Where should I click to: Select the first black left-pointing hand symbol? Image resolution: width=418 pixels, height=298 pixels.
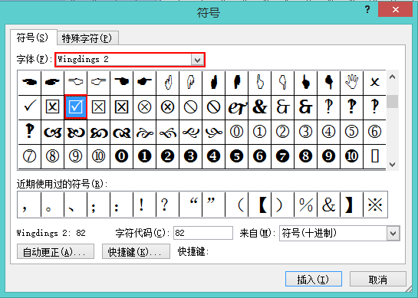(30, 82)
